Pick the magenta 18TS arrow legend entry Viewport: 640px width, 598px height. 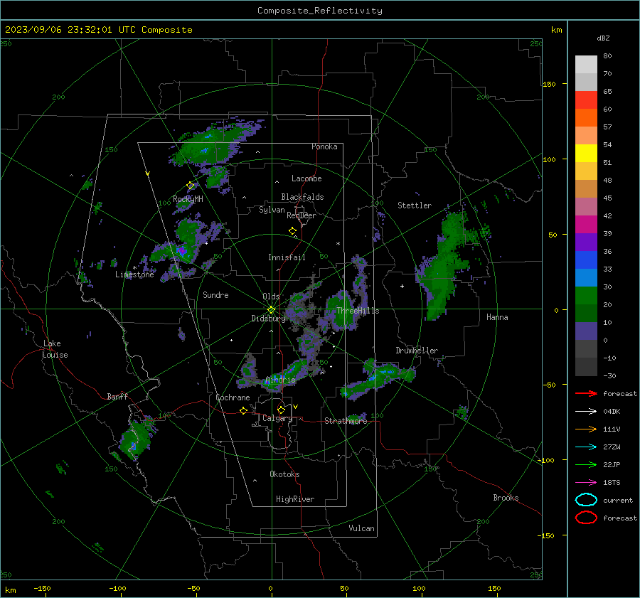pos(586,483)
